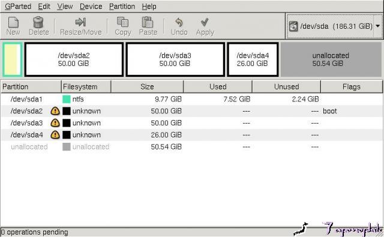Open the Device menu
This screenshot has height=237, width=384.
click(x=91, y=7)
